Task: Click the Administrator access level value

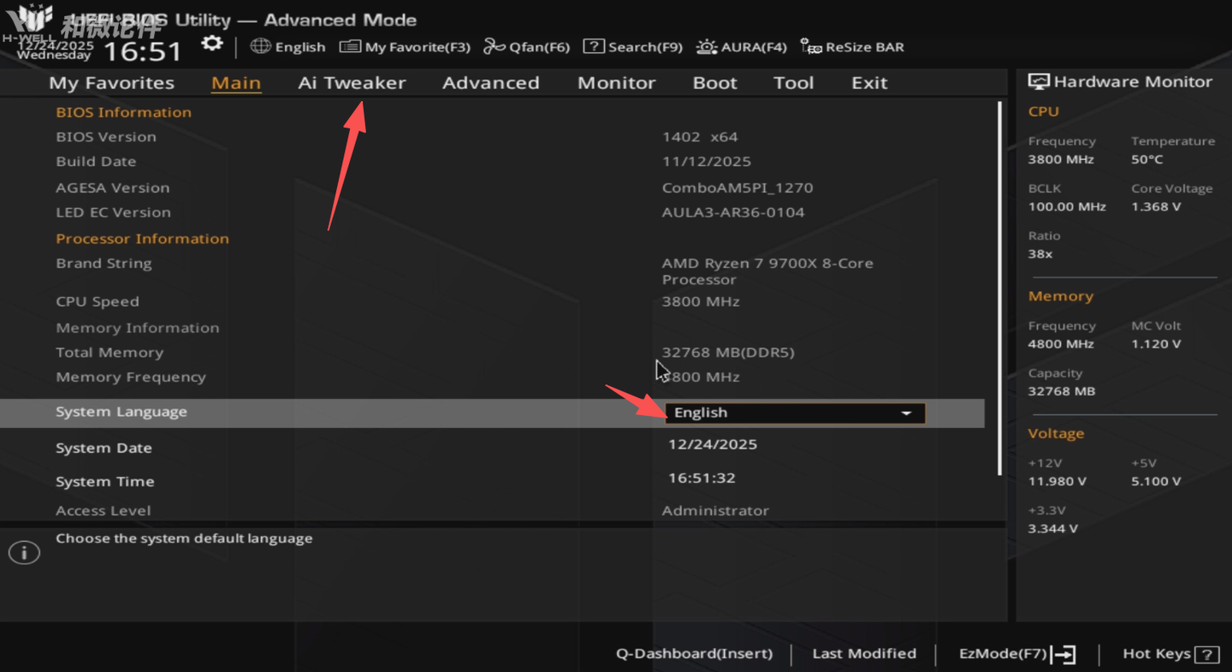Action: tap(715, 511)
